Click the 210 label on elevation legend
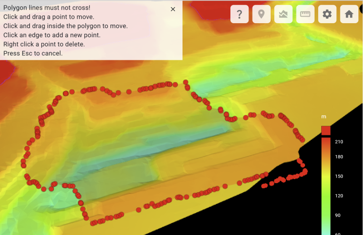This screenshot has height=235, width=363. (339, 141)
